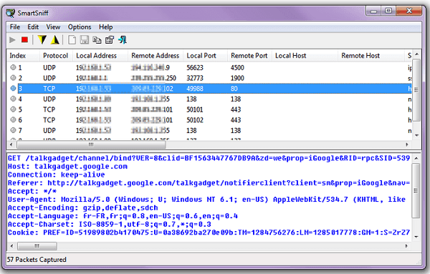Image resolution: width=430 pixels, height=274 pixels.
Task: Click the data pane scroll down arrow
Action: click(x=416, y=237)
